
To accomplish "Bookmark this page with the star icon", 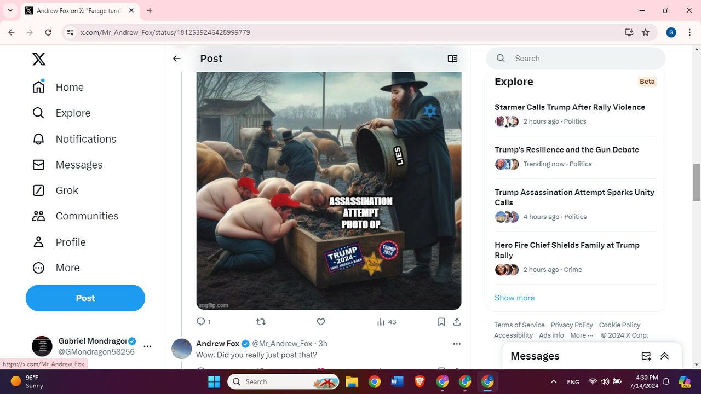I will 646,32.
